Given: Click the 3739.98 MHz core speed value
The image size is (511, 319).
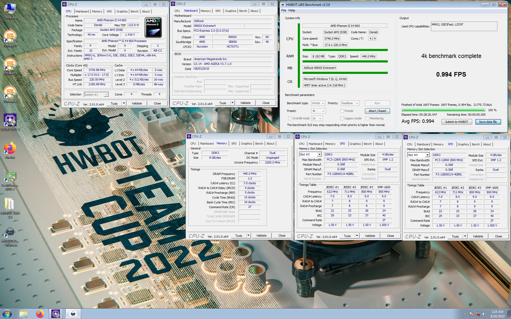Looking at the screenshot, I should pyautogui.click(x=97, y=70).
